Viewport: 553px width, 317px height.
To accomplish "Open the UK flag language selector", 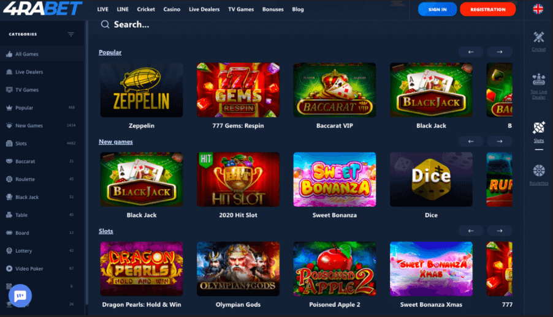I will point(538,9).
